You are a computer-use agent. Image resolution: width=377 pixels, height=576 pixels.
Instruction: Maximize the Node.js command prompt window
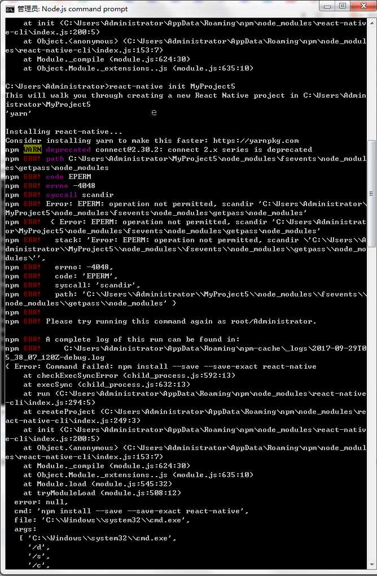343,6
